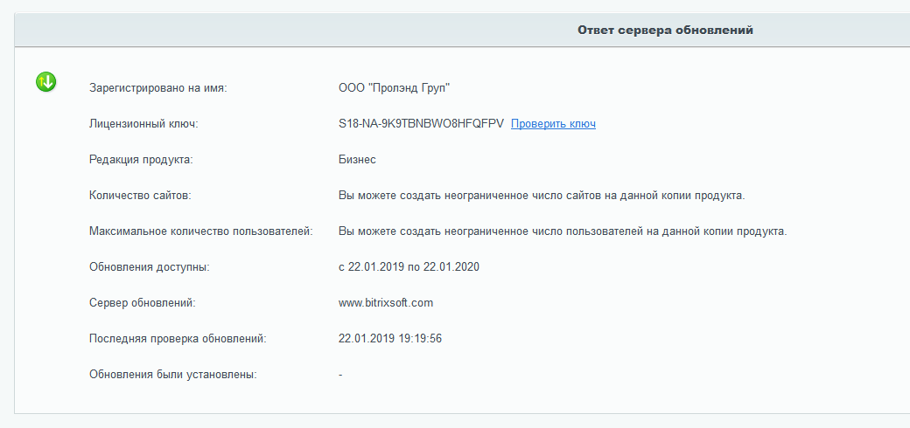Viewport: 910px width, 428px height.
Task: Select the Бизнес edition value
Action: point(357,160)
